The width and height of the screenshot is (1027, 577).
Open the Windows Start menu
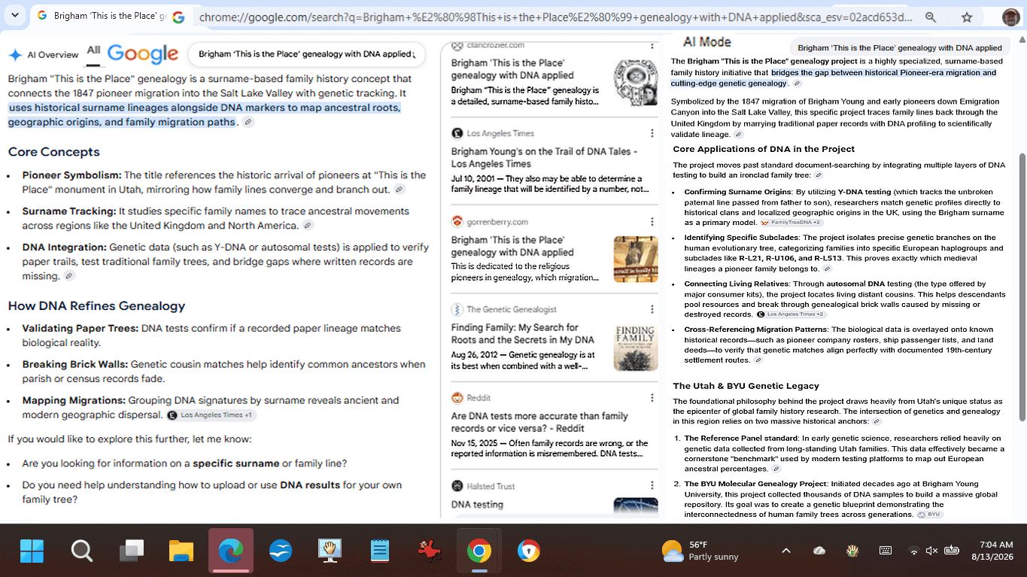coord(32,551)
